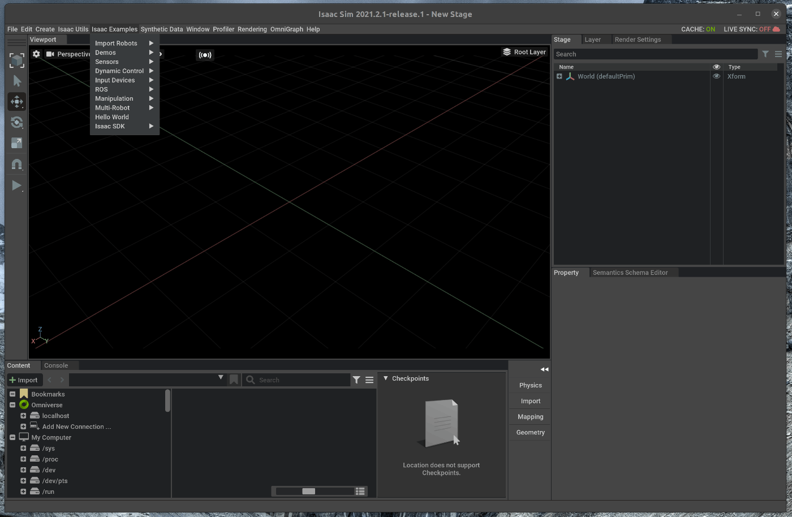Screen dimensions: 792x517
Task: Select the bounding box selection mode tool
Action: (x=17, y=61)
